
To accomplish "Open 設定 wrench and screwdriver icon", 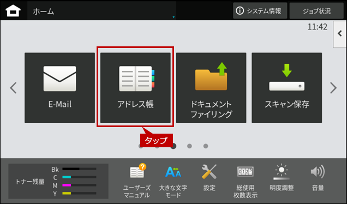I will pyautogui.click(x=209, y=178).
